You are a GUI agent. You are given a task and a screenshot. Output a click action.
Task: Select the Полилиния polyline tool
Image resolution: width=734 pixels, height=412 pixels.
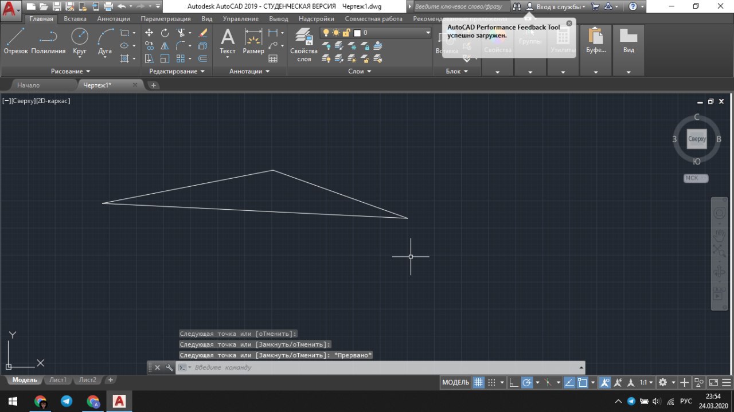(x=48, y=41)
